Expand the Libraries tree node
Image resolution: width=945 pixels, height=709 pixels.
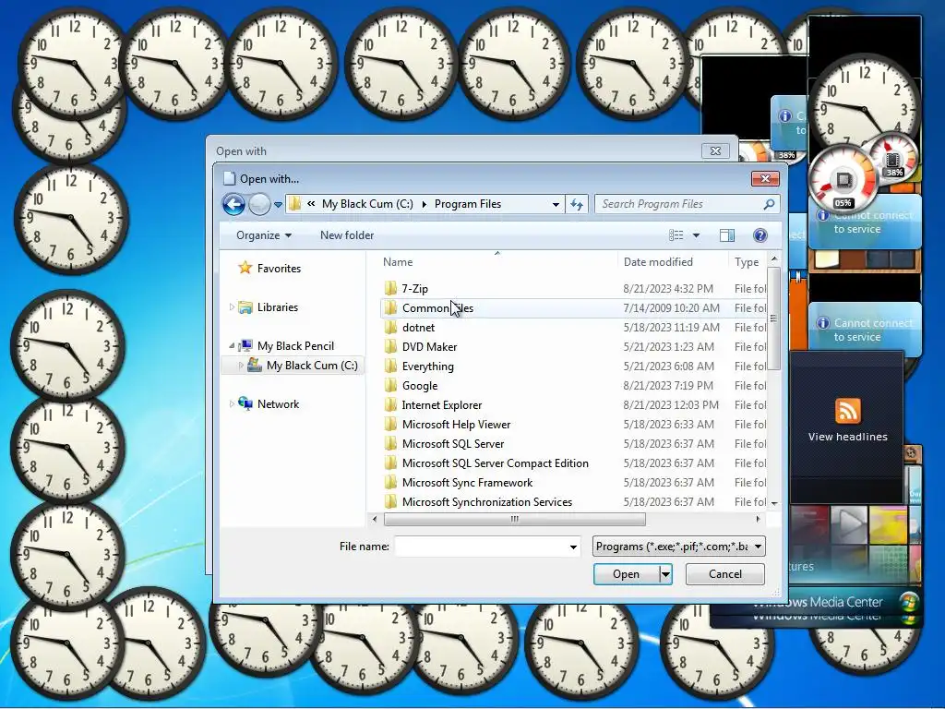coord(232,307)
